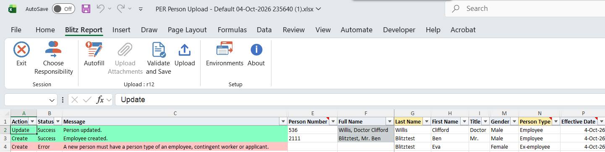Toggle the AutoSave switch

[63, 8]
